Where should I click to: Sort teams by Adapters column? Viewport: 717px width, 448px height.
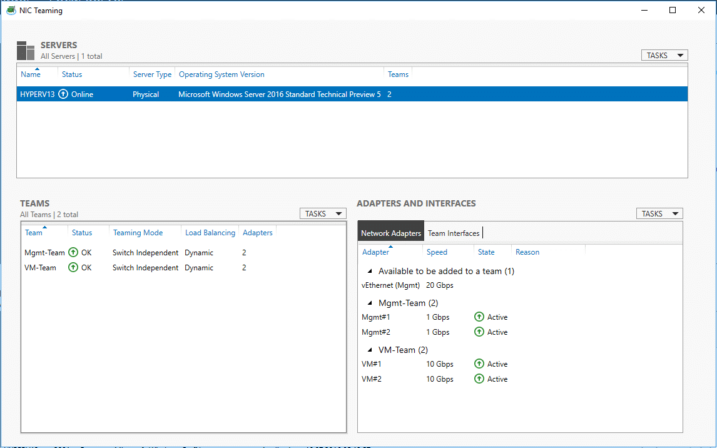(257, 233)
